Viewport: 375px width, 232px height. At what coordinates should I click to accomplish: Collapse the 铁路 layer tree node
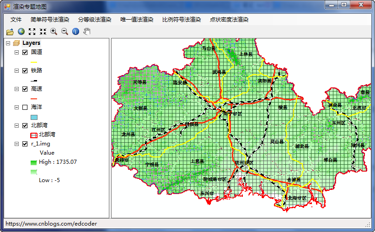click(17, 70)
